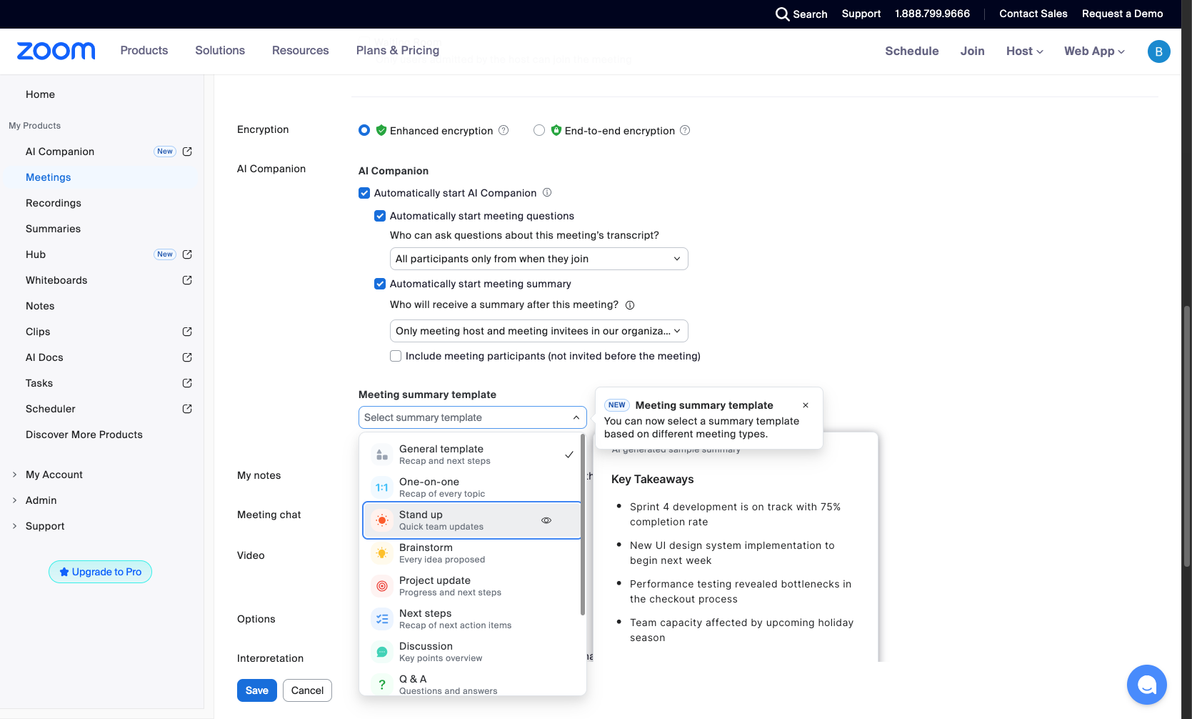Viewport: 1192px width, 719px height.
Task: Click the Cancel button
Action: (308, 690)
